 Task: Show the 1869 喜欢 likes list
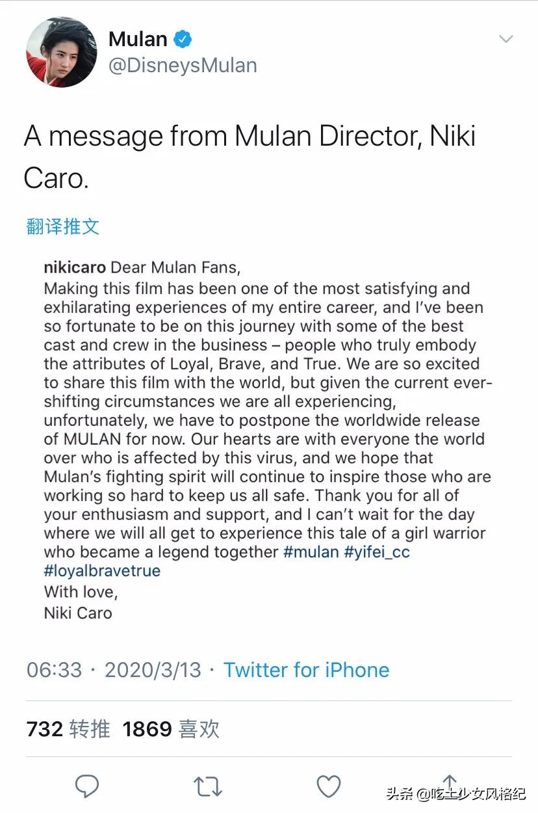pyautogui.click(x=171, y=729)
